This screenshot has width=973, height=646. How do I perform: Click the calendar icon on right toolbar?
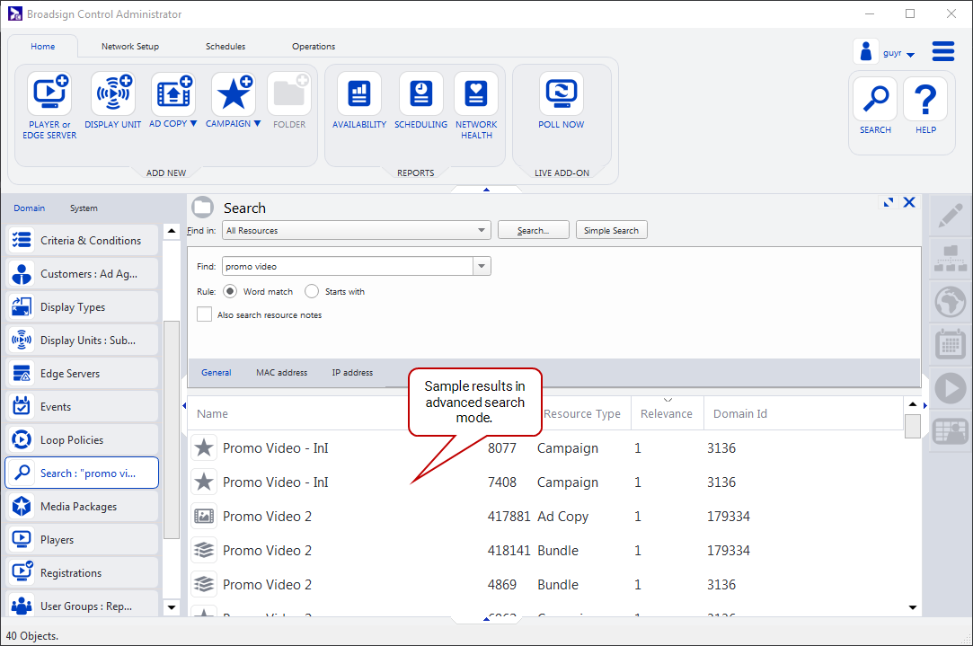pyautogui.click(x=950, y=344)
